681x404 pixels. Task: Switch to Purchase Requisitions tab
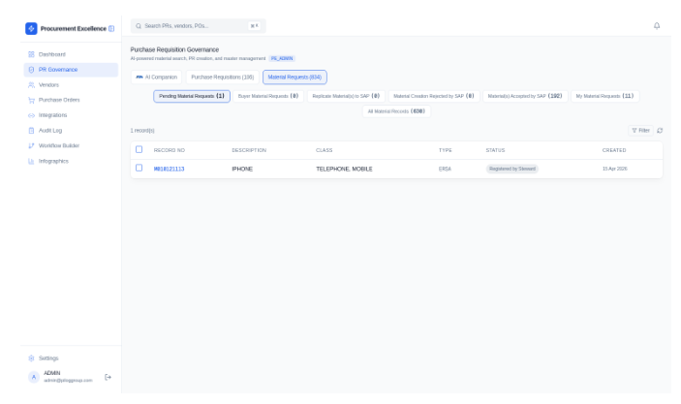223,77
